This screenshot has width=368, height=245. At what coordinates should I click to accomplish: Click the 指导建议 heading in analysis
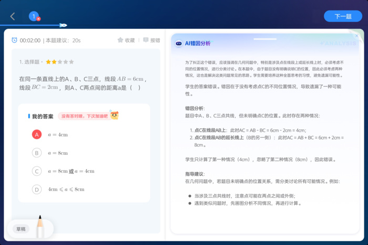coord(195,174)
